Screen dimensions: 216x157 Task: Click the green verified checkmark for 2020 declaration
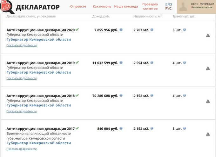click(77, 29)
